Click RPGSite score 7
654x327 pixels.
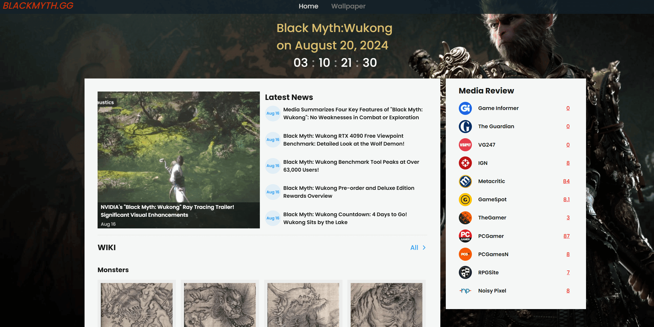[x=568, y=273]
